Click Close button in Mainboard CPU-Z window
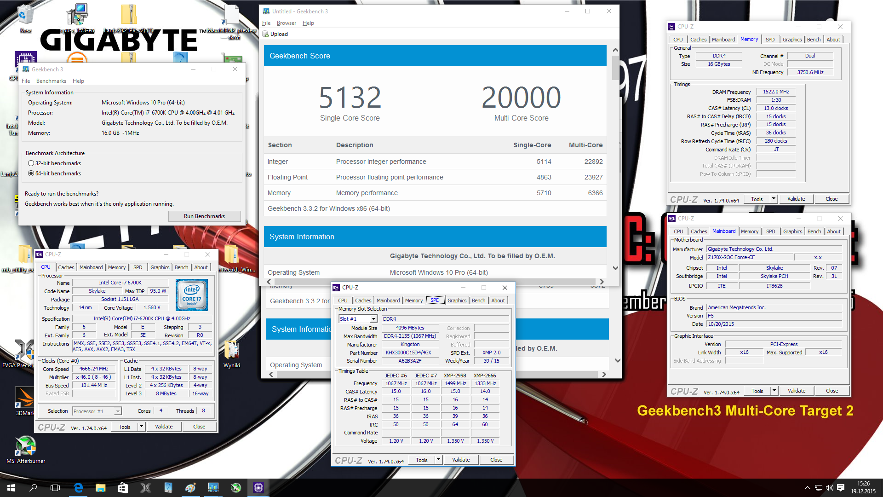Image resolution: width=883 pixels, height=497 pixels. [x=832, y=391]
